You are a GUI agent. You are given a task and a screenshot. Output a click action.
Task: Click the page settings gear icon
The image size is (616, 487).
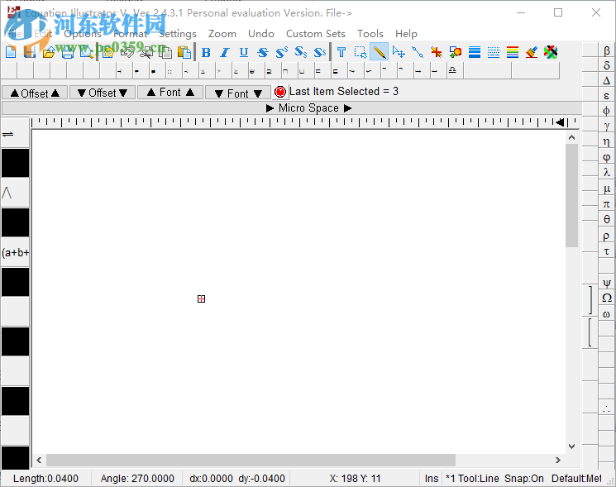pos(107,52)
